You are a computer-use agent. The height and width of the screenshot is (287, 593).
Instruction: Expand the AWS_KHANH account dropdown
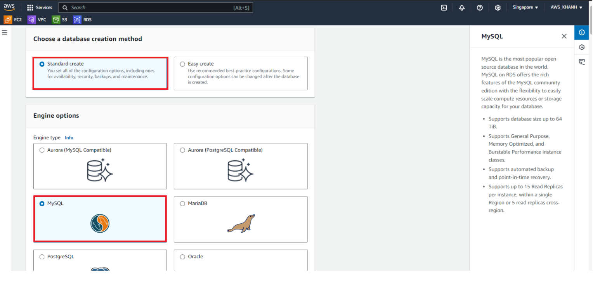coord(566,7)
